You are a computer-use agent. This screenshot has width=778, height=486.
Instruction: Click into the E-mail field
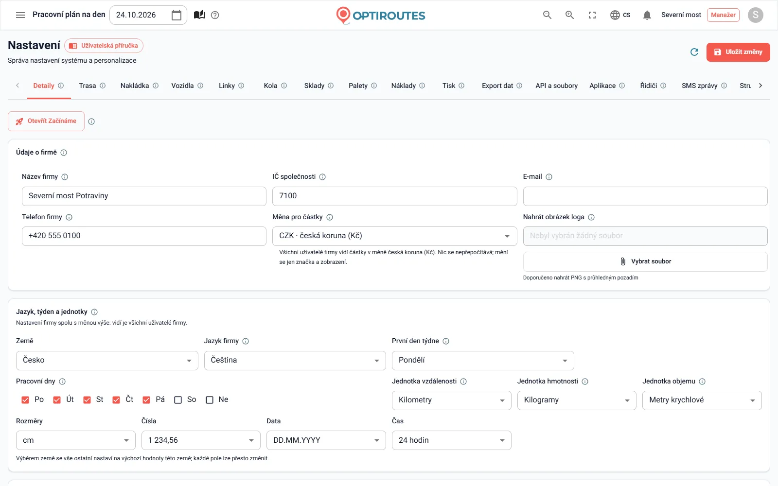point(645,196)
